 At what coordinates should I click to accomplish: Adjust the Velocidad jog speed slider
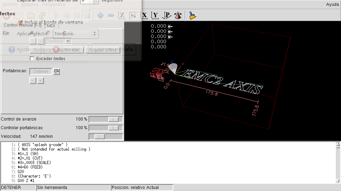(x=106, y=136)
